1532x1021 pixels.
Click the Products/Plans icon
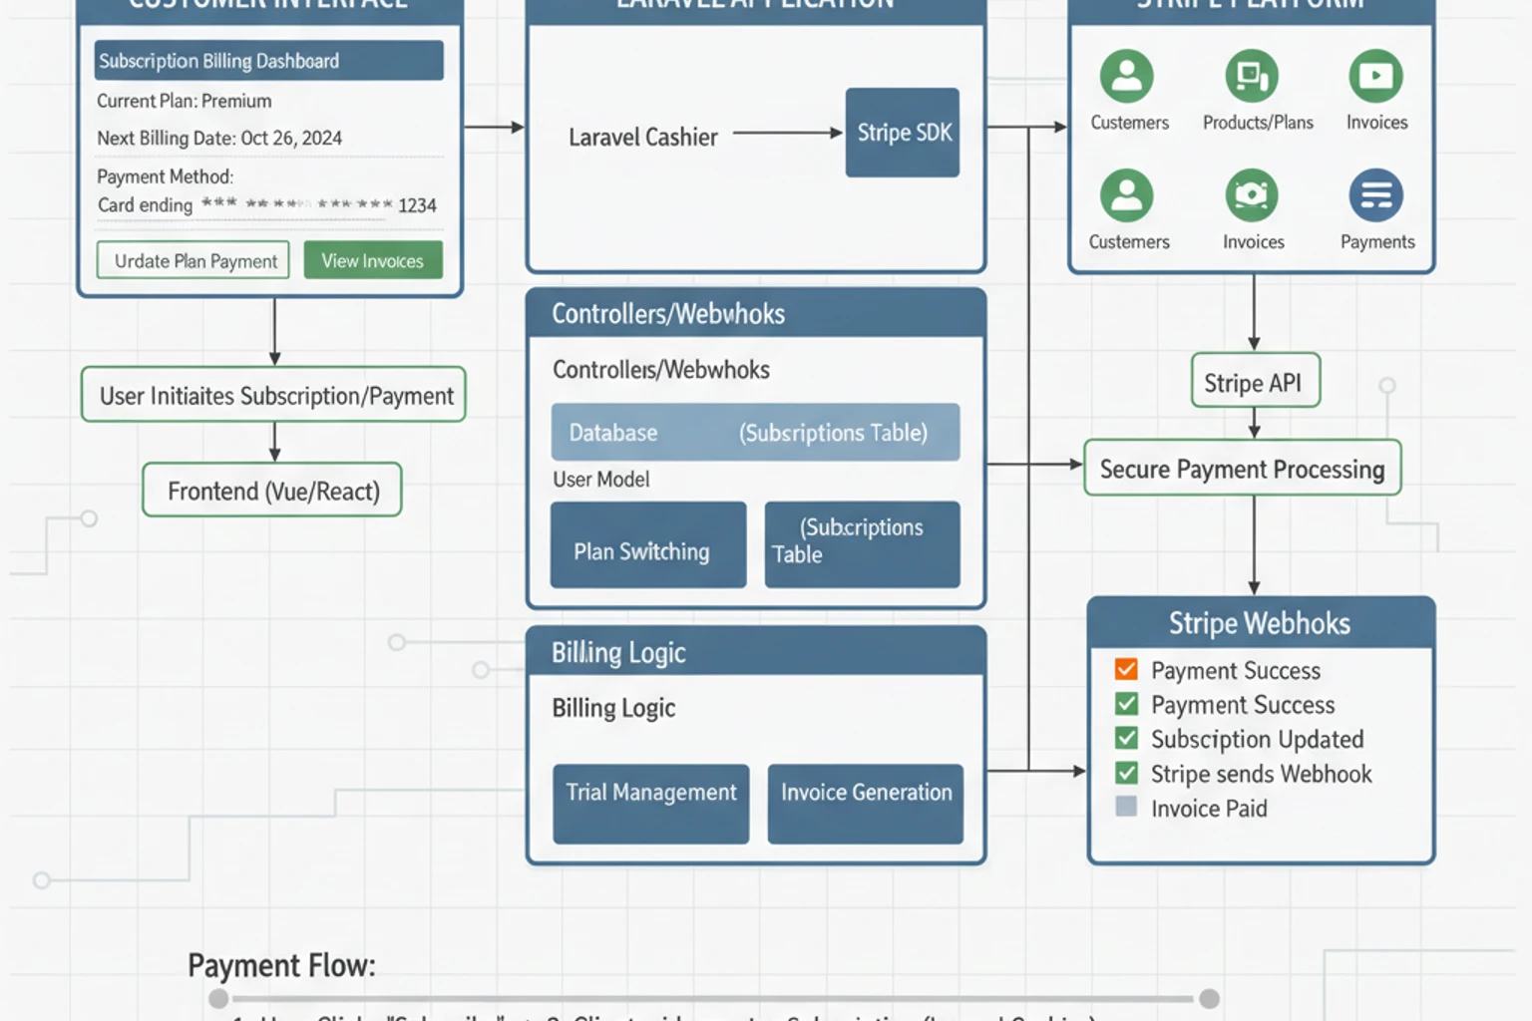tap(1252, 76)
